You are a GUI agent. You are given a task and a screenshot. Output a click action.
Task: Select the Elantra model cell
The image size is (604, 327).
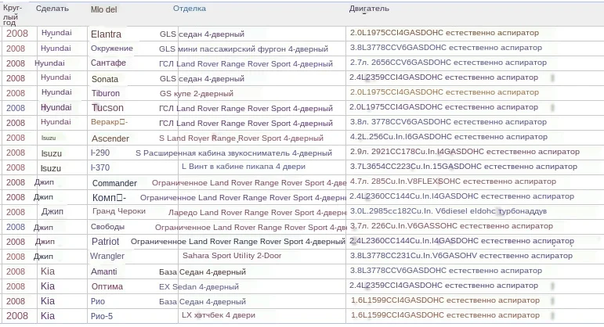tap(106, 34)
